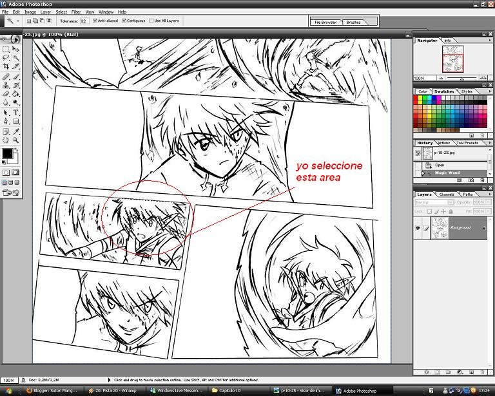Click the black foreground color swatch
495x396 pixels.
(7, 153)
